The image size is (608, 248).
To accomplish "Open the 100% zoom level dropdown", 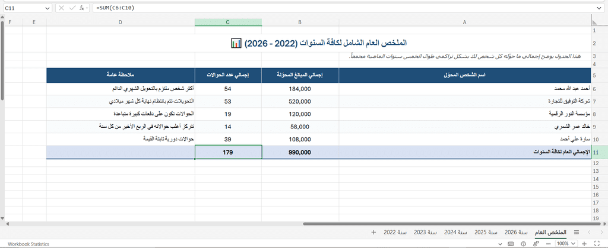I will click(x=566, y=244).
